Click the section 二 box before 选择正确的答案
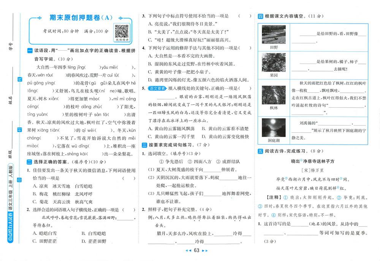The image size is (380, 261). pos(30,162)
